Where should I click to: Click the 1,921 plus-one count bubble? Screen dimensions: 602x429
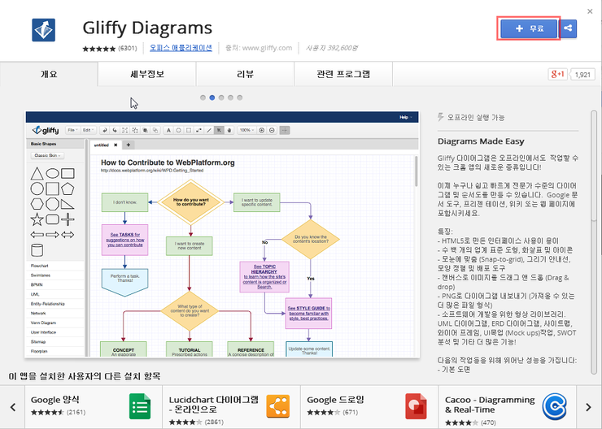[x=582, y=75]
